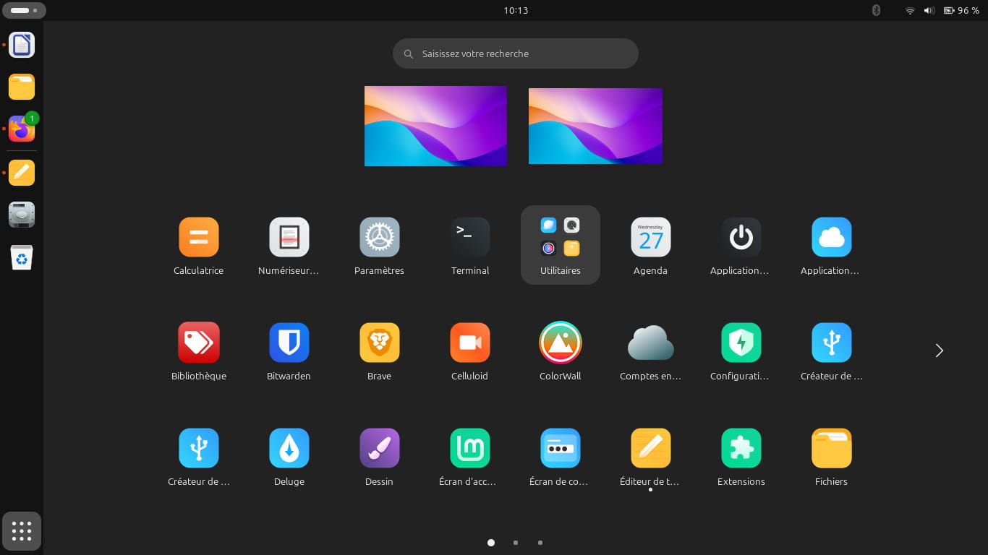Switch to Firefox in the dock
This screenshot has height=555, width=988.
click(x=22, y=129)
